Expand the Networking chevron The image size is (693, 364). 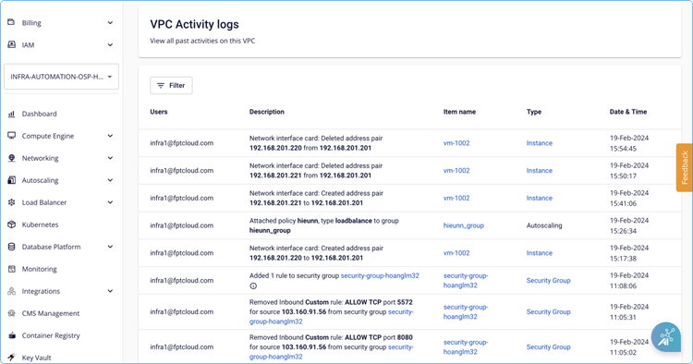pos(110,158)
